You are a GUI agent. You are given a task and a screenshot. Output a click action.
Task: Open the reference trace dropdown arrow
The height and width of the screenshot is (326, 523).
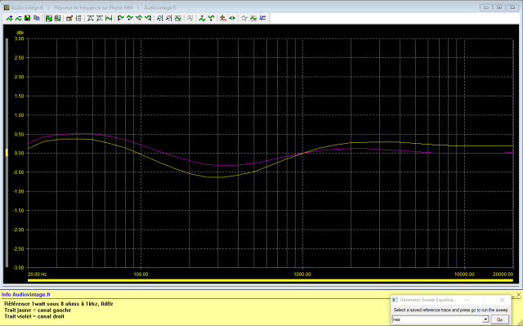[x=485, y=319]
